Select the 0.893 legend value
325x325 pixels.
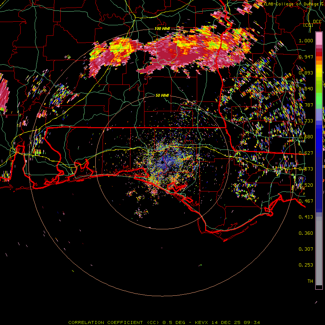pos(306,73)
